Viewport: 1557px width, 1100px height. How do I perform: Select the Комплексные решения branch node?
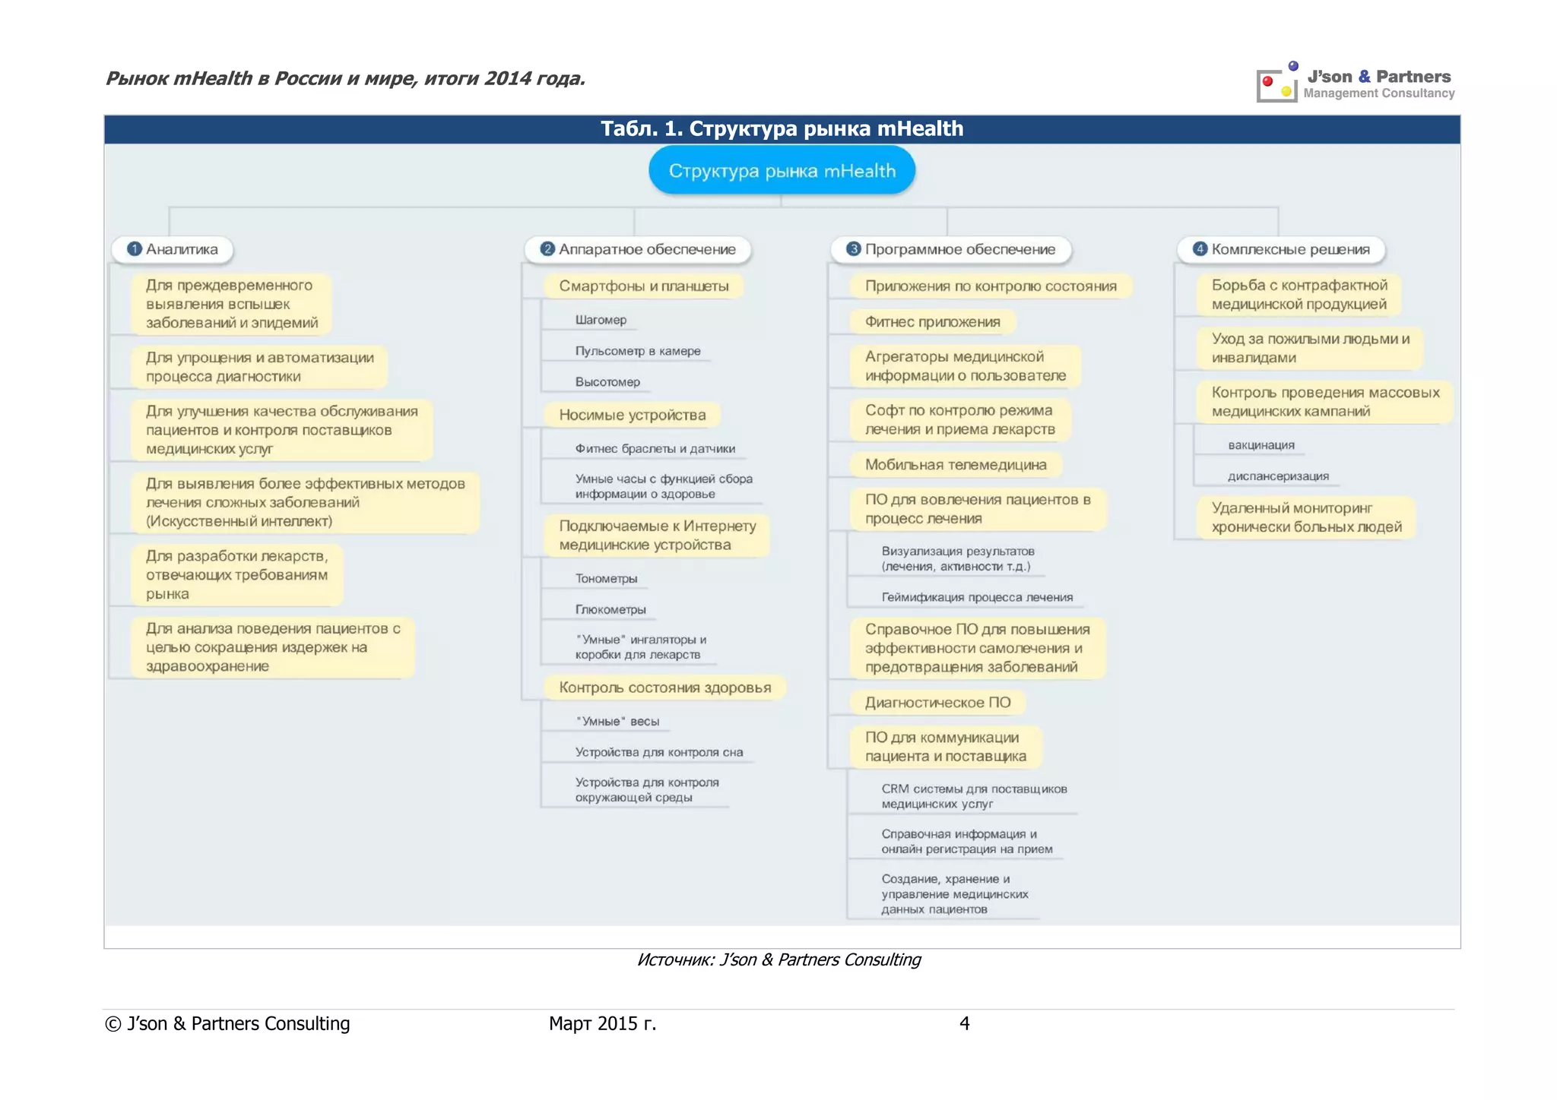click(1281, 249)
